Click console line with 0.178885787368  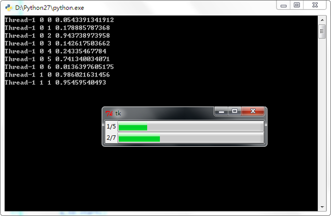click(x=57, y=28)
